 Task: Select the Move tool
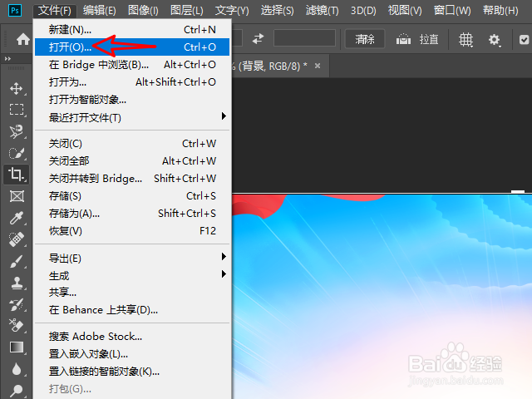(17, 89)
